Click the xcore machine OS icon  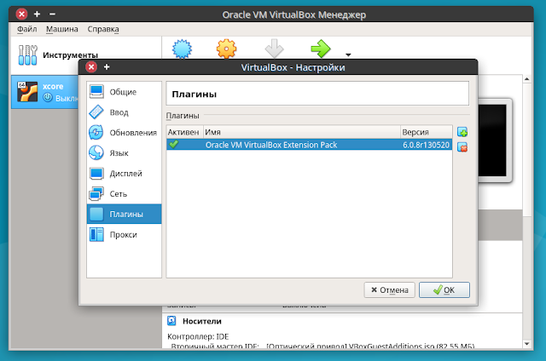27,92
